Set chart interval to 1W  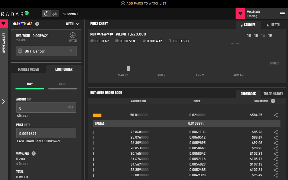pyautogui.click(x=263, y=35)
